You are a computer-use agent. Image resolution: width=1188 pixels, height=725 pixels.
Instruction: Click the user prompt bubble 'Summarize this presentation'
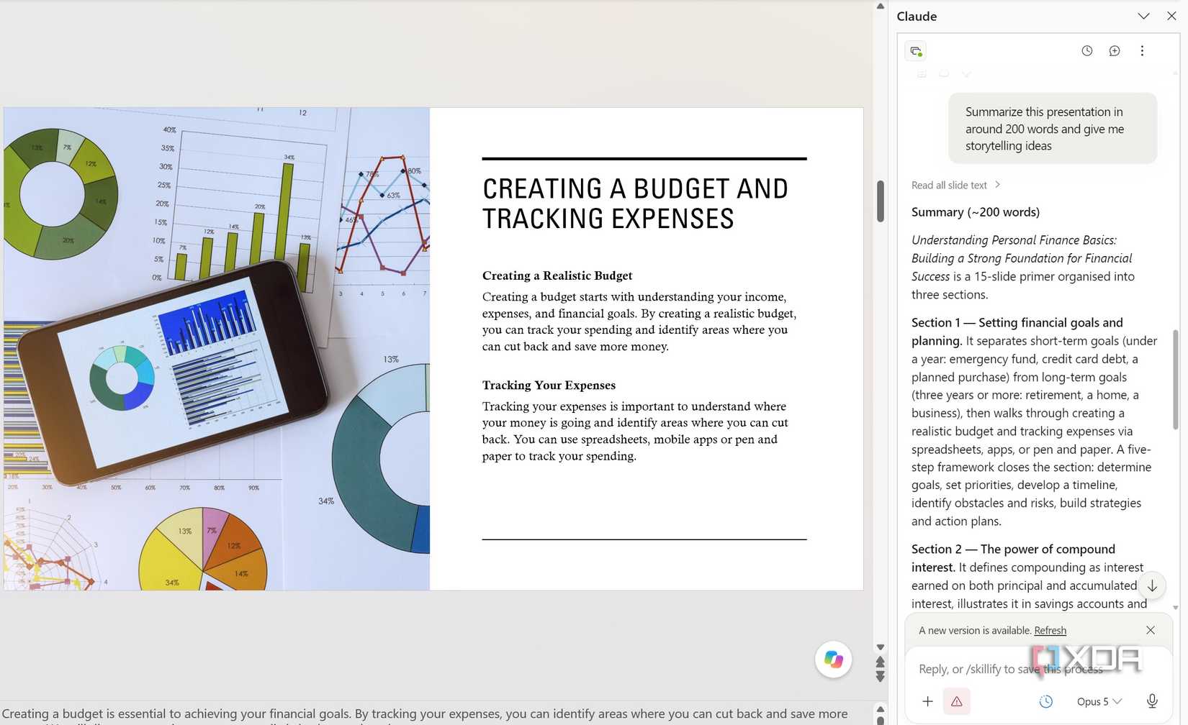coord(1053,129)
